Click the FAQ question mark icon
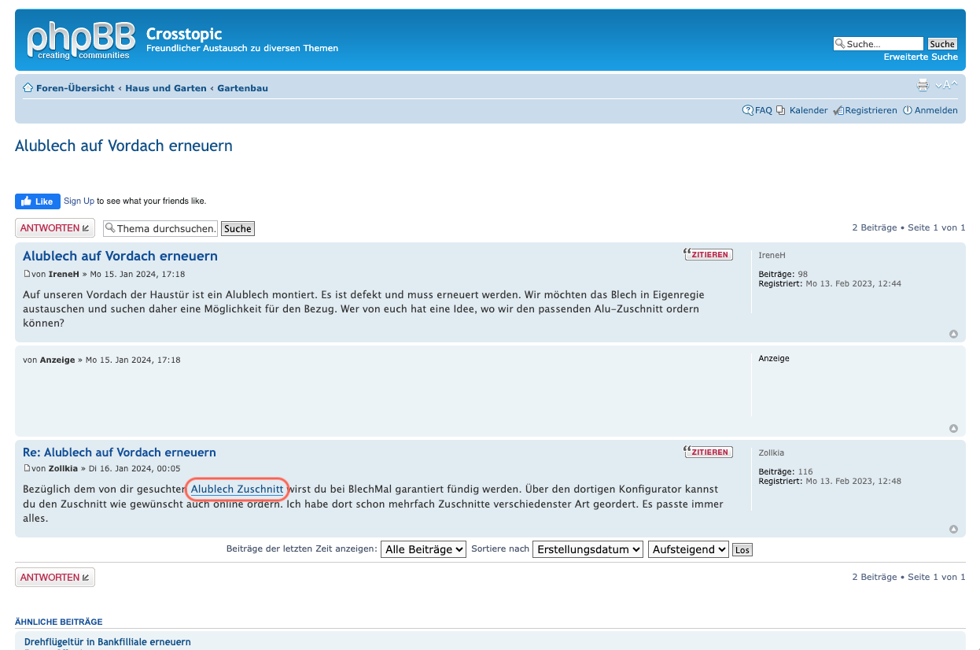This screenshot has height=650, width=980. pyautogui.click(x=747, y=110)
